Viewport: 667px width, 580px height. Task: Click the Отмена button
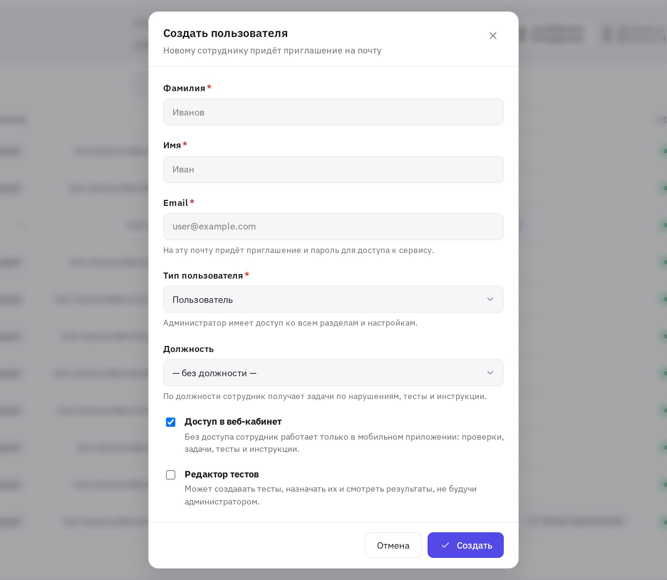point(393,545)
